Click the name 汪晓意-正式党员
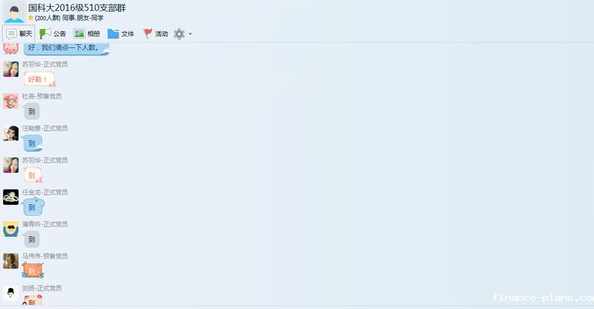The height and width of the screenshot is (309, 594). (x=44, y=128)
